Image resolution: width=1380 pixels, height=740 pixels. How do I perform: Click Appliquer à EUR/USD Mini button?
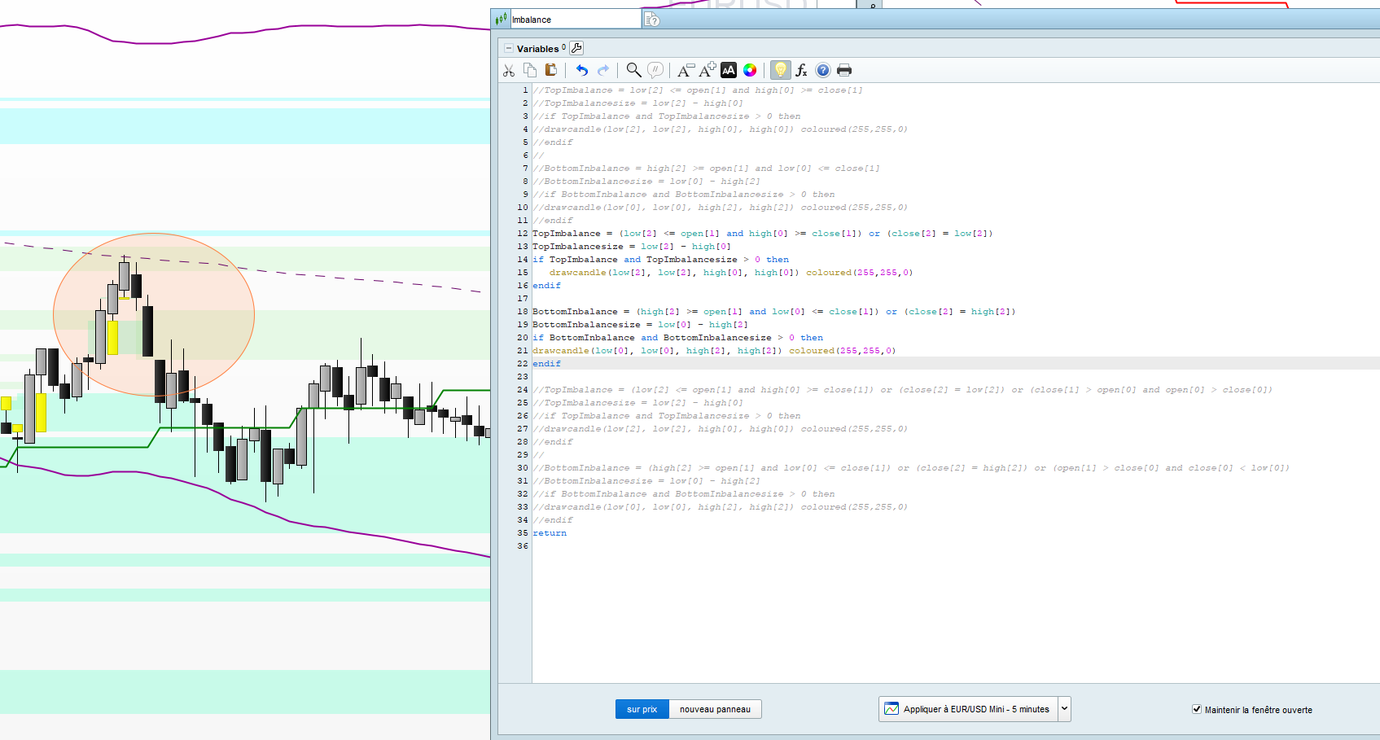968,709
